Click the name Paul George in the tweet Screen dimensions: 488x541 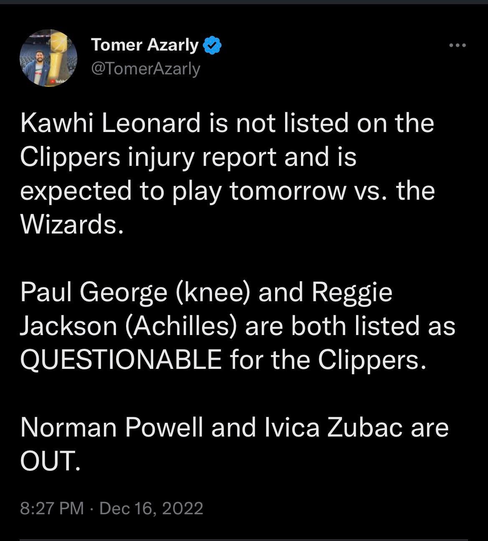94,292
